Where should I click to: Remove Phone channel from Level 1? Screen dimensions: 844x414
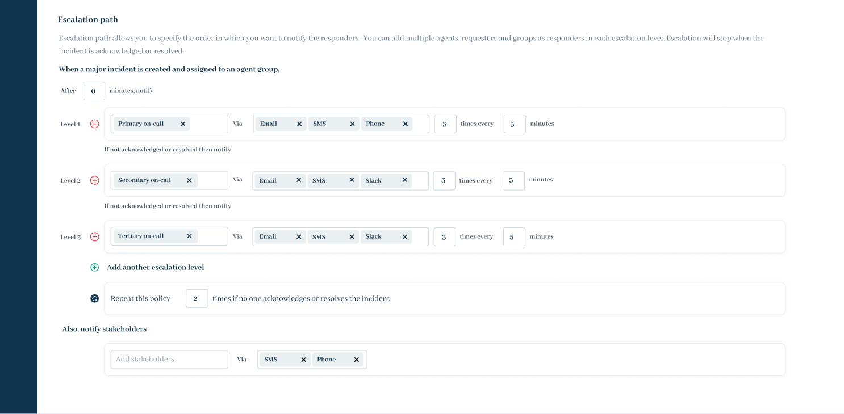tap(406, 124)
